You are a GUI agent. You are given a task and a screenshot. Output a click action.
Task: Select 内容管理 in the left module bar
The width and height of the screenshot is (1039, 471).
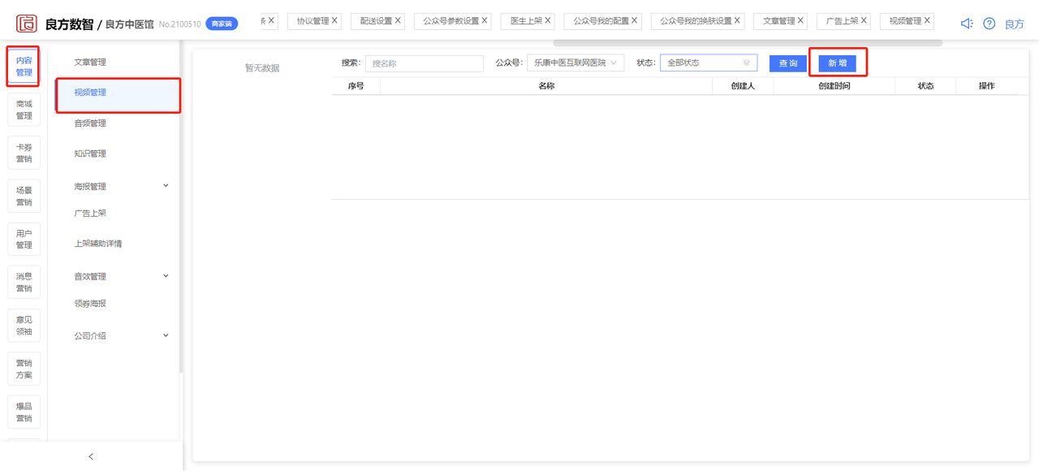click(24, 67)
